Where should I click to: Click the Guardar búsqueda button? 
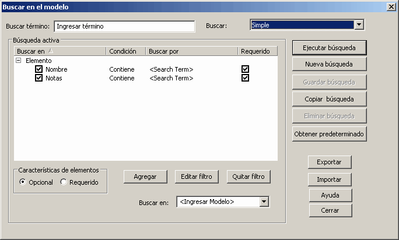coord(329,82)
